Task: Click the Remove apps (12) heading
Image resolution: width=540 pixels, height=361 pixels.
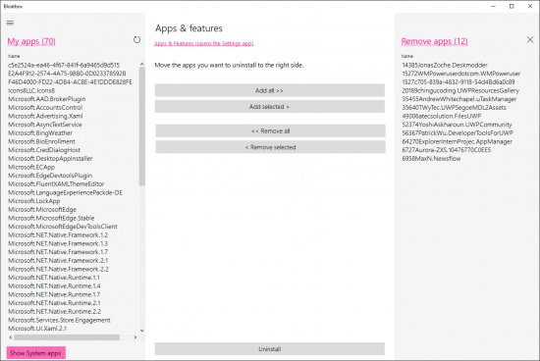Action: [x=434, y=41]
